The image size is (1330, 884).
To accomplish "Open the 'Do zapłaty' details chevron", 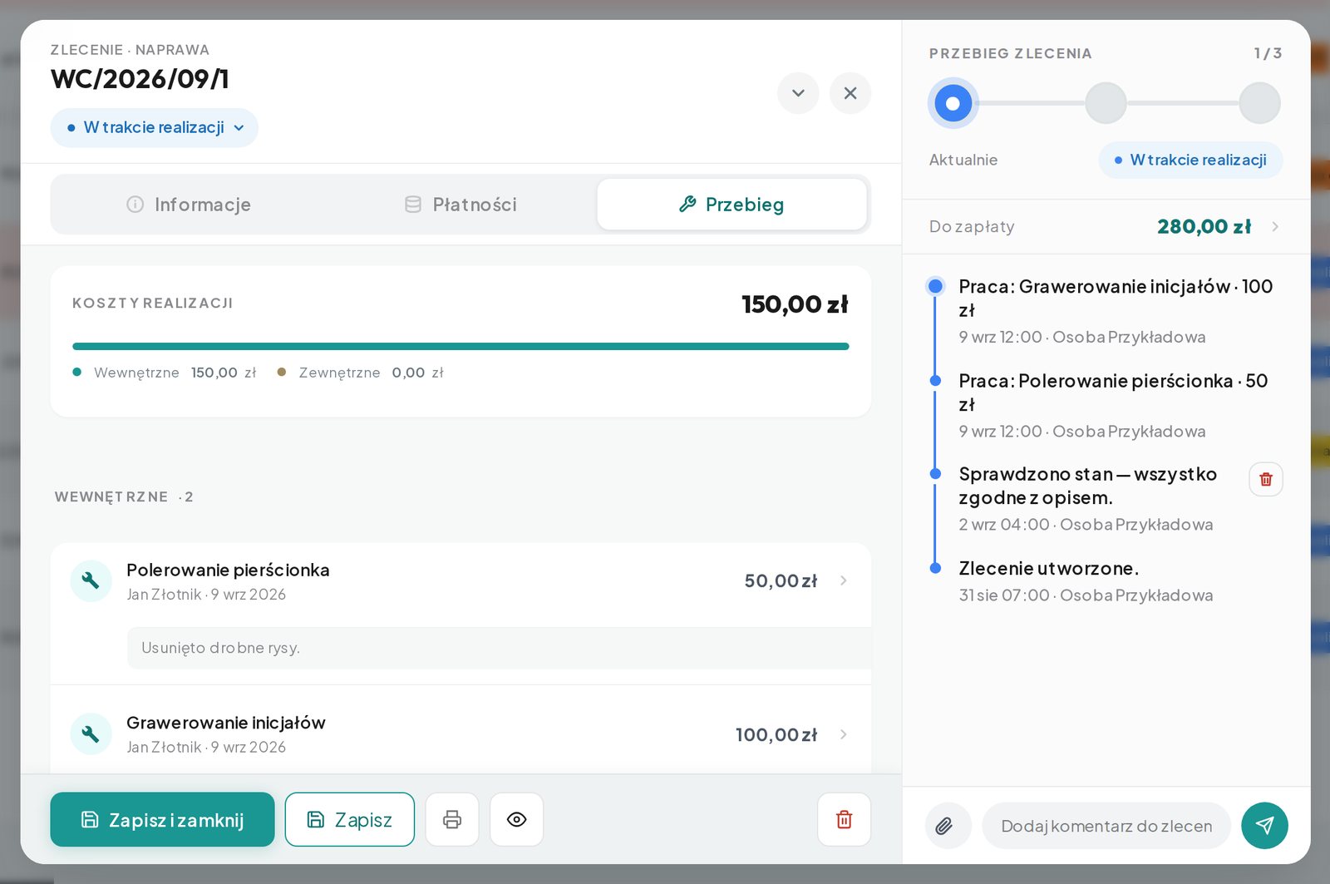I will coord(1275,226).
